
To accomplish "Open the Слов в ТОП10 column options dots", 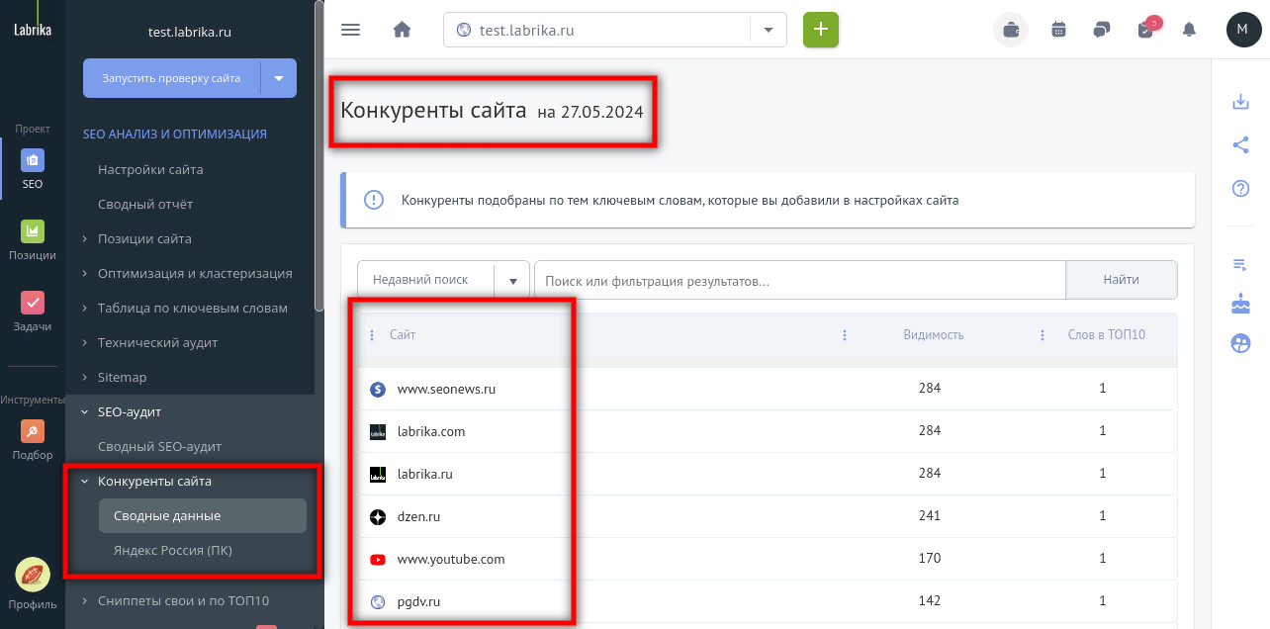I will (1043, 335).
